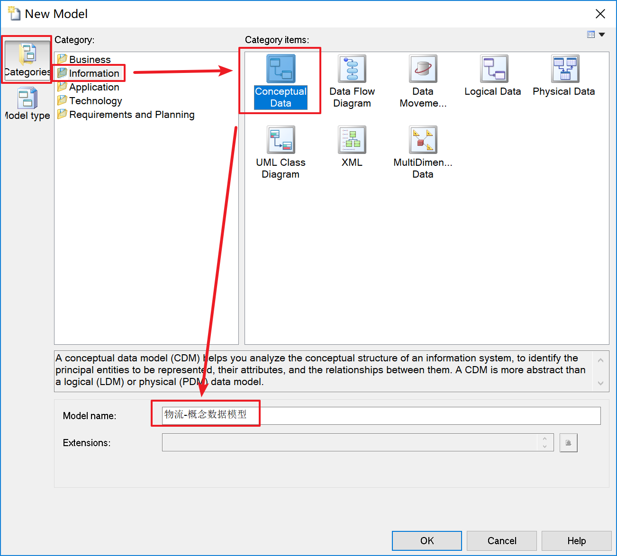
Task: Choose the Conceptual Data model icon
Action: [281, 69]
